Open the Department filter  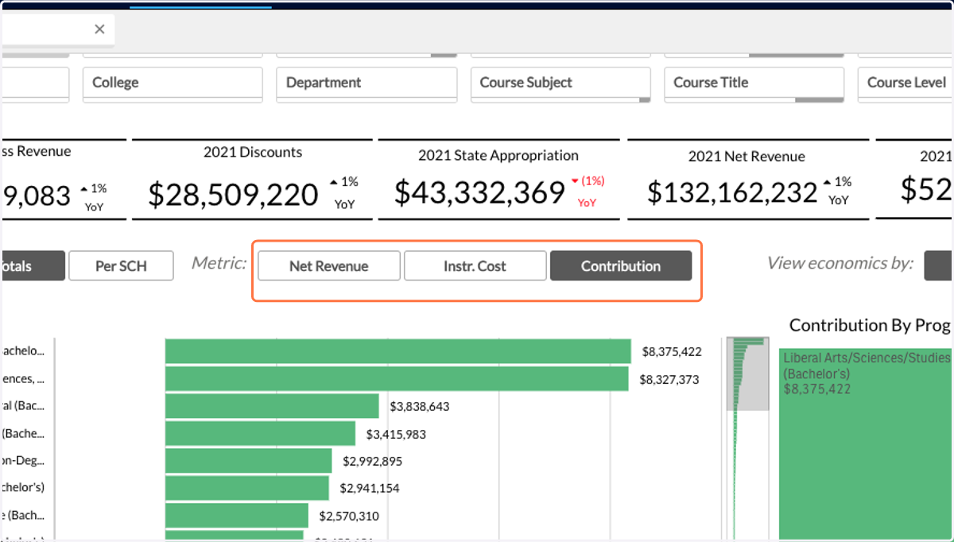[366, 84]
